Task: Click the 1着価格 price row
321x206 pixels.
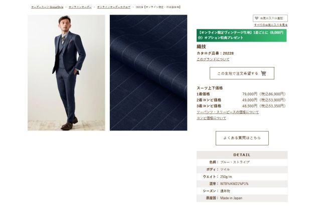Action: [241, 94]
